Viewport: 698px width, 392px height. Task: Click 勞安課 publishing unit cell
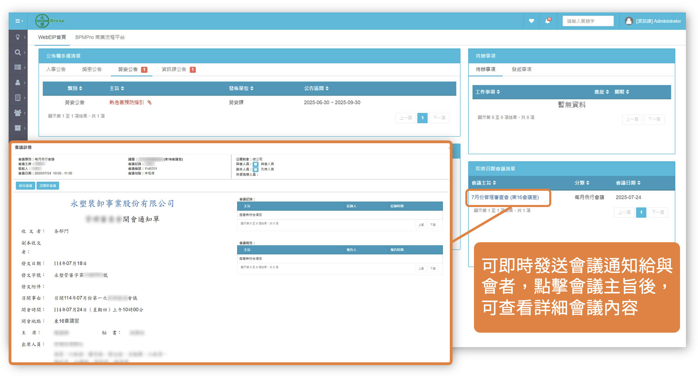pyautogui.click(x=236, y=102)
